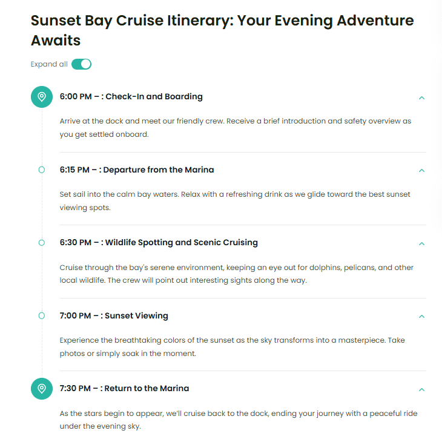Image resolution: width=442 pixels, height=442 pixels.
Task: Click the circle marker beside 6:15 PM
Action: coord(42,170)
